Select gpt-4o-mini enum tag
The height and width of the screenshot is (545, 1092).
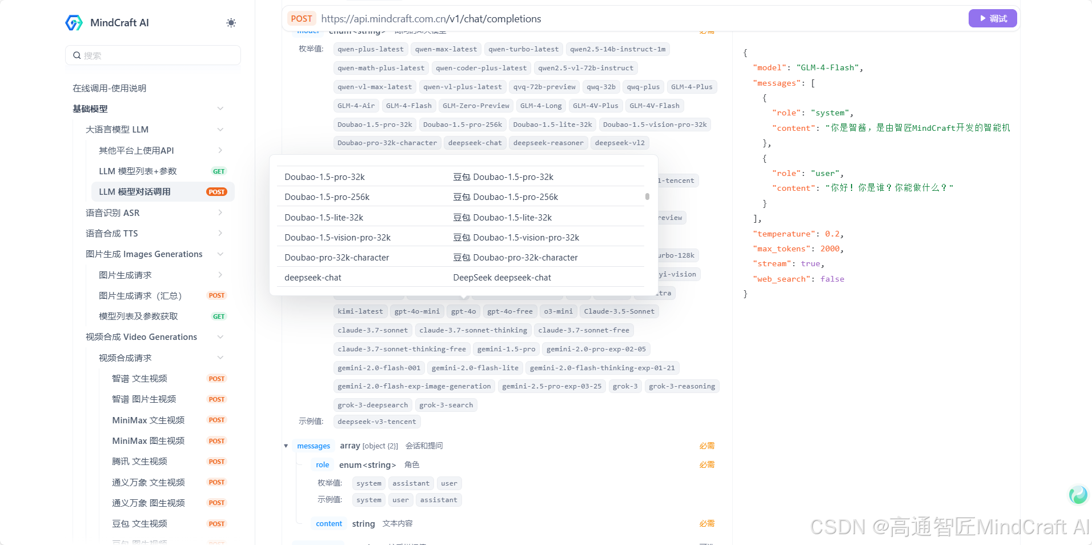point(417,311)
